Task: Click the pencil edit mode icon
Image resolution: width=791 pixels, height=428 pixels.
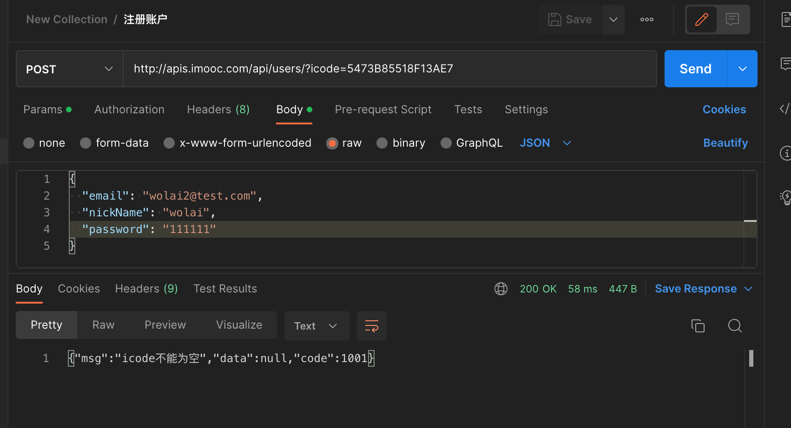Action: (x=701, y=19)
